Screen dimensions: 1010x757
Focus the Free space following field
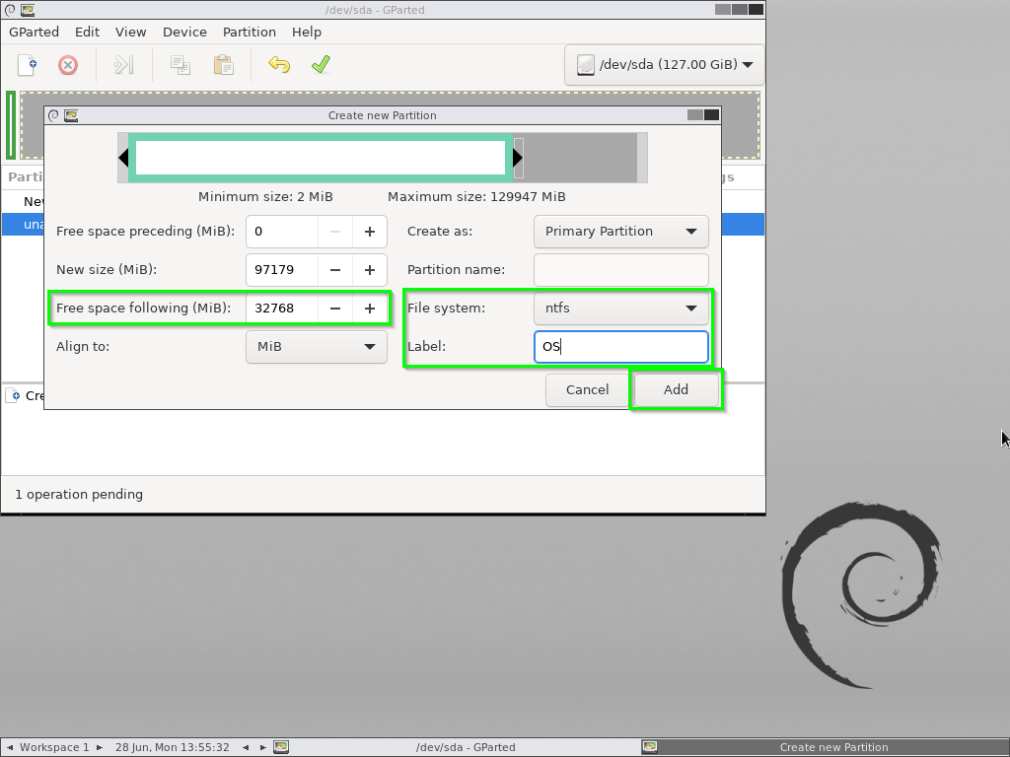point(282,309)
